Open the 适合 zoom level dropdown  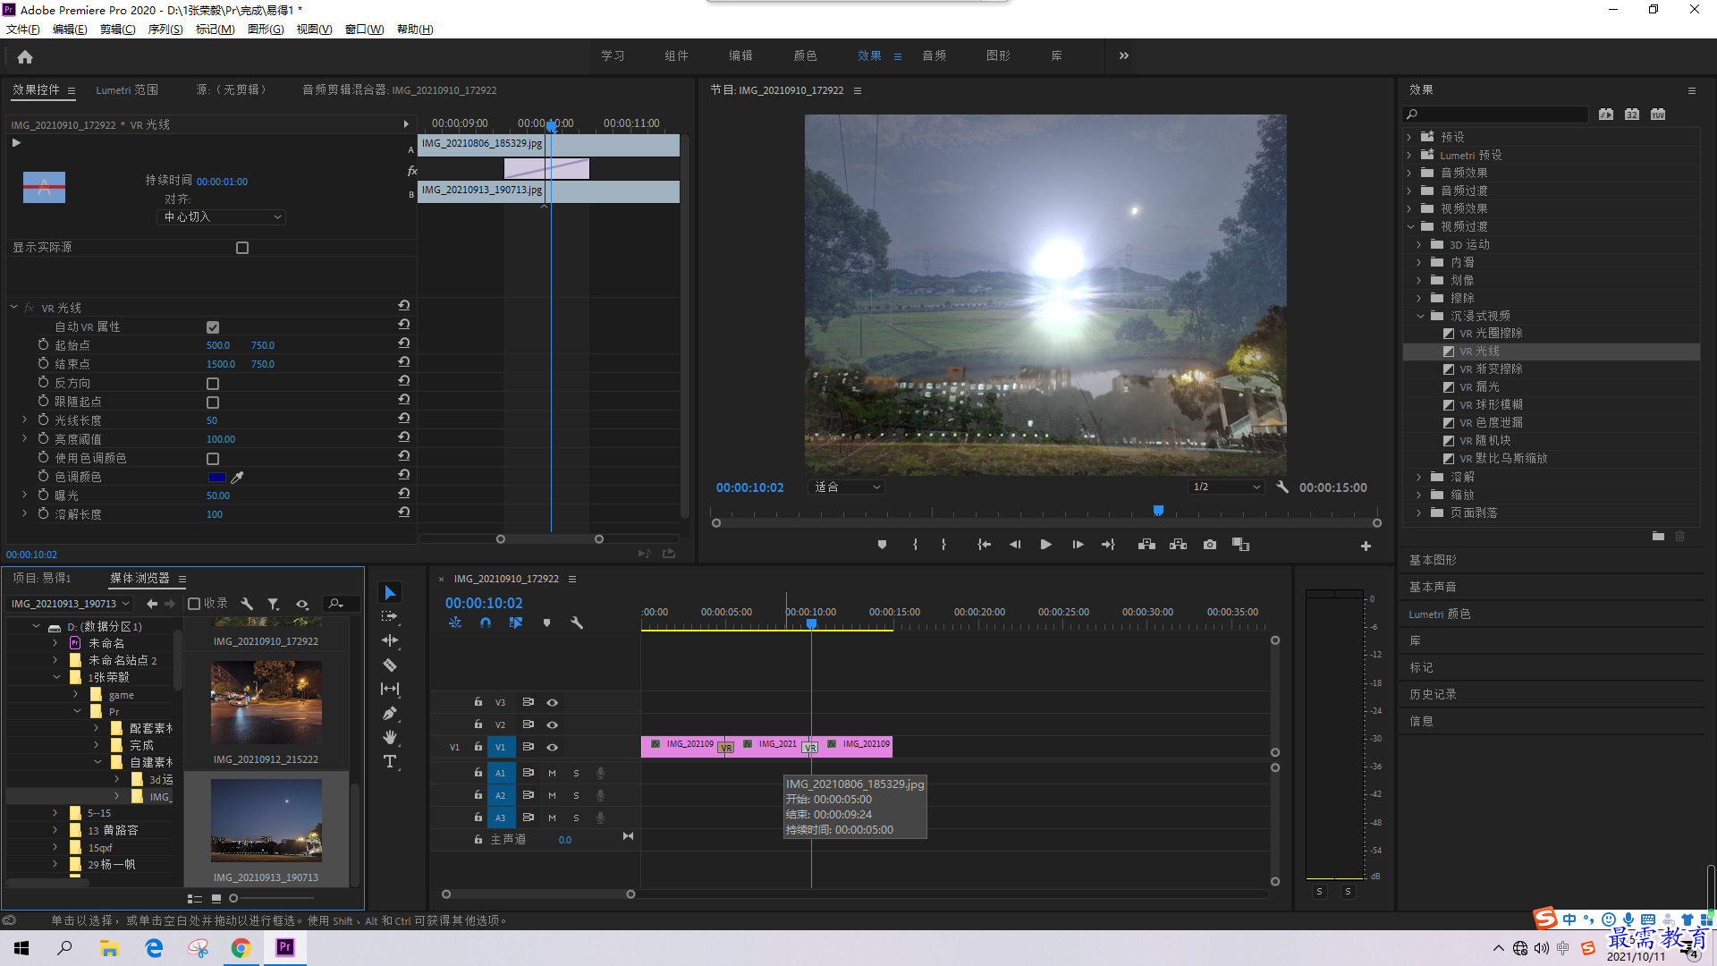click(x=846, y=487)
